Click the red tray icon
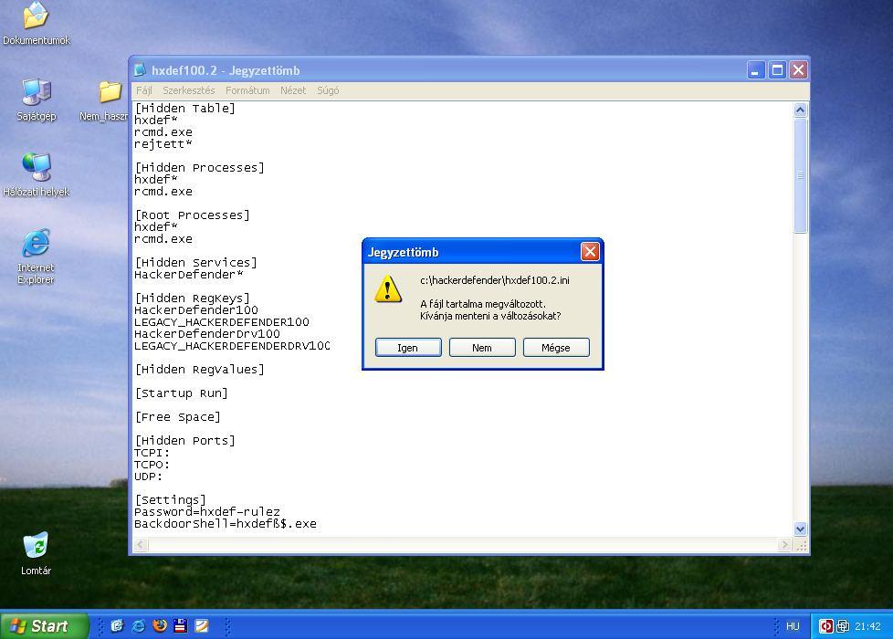 click(825, 626)
